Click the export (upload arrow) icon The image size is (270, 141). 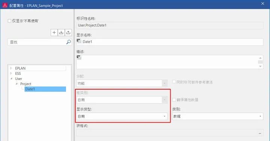pos(68,33)
